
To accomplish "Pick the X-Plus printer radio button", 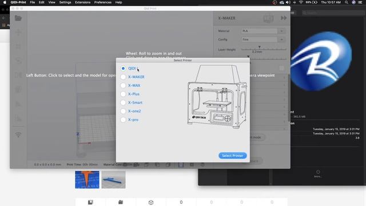I will tap(123, 94).
